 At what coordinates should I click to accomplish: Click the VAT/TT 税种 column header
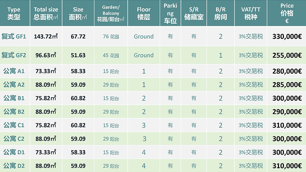click(x=251, y=13)
